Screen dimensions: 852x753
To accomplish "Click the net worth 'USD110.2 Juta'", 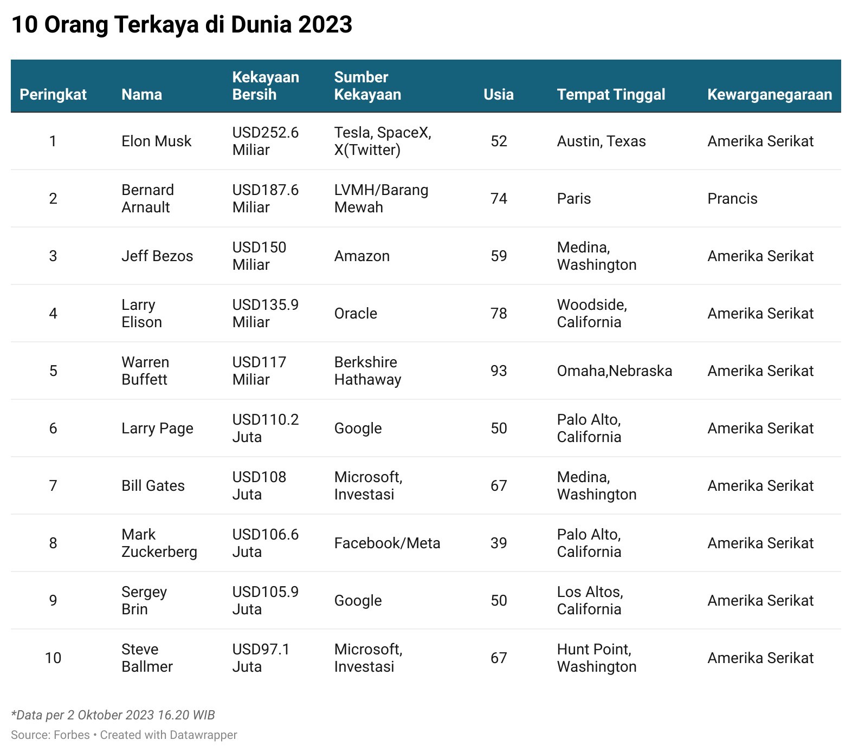I will [266, 429].
